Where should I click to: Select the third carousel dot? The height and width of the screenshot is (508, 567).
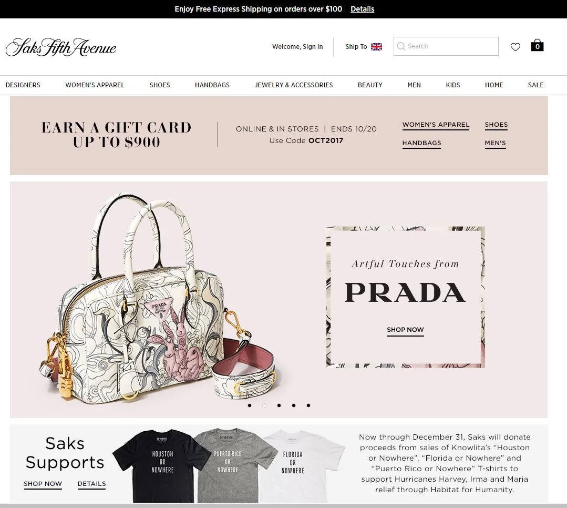pyautogui.click(x=279, y=405)
